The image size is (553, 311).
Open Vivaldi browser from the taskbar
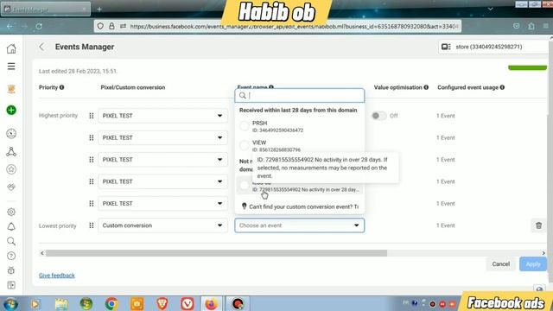pyautogui.click(x=188, y=303)
